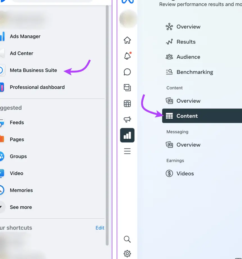Select Audience in Insights menu
The width and height of the screenshot is (242, 259).
[188, 57]
